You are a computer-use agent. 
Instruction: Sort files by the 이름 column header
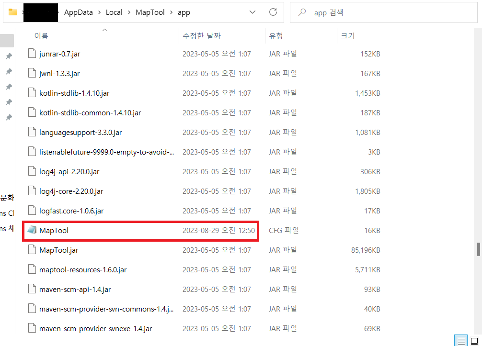coord(41,36)
